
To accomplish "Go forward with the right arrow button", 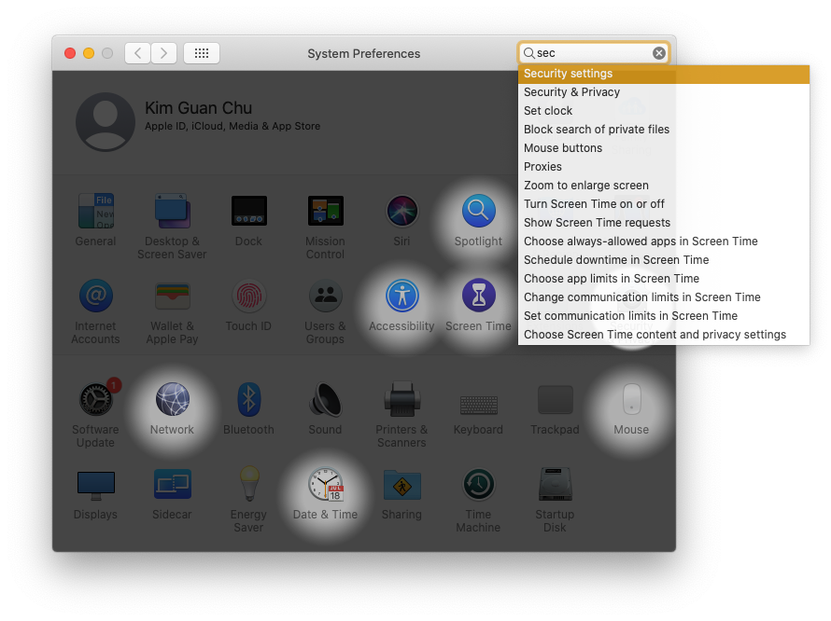I will coord(163,53).
